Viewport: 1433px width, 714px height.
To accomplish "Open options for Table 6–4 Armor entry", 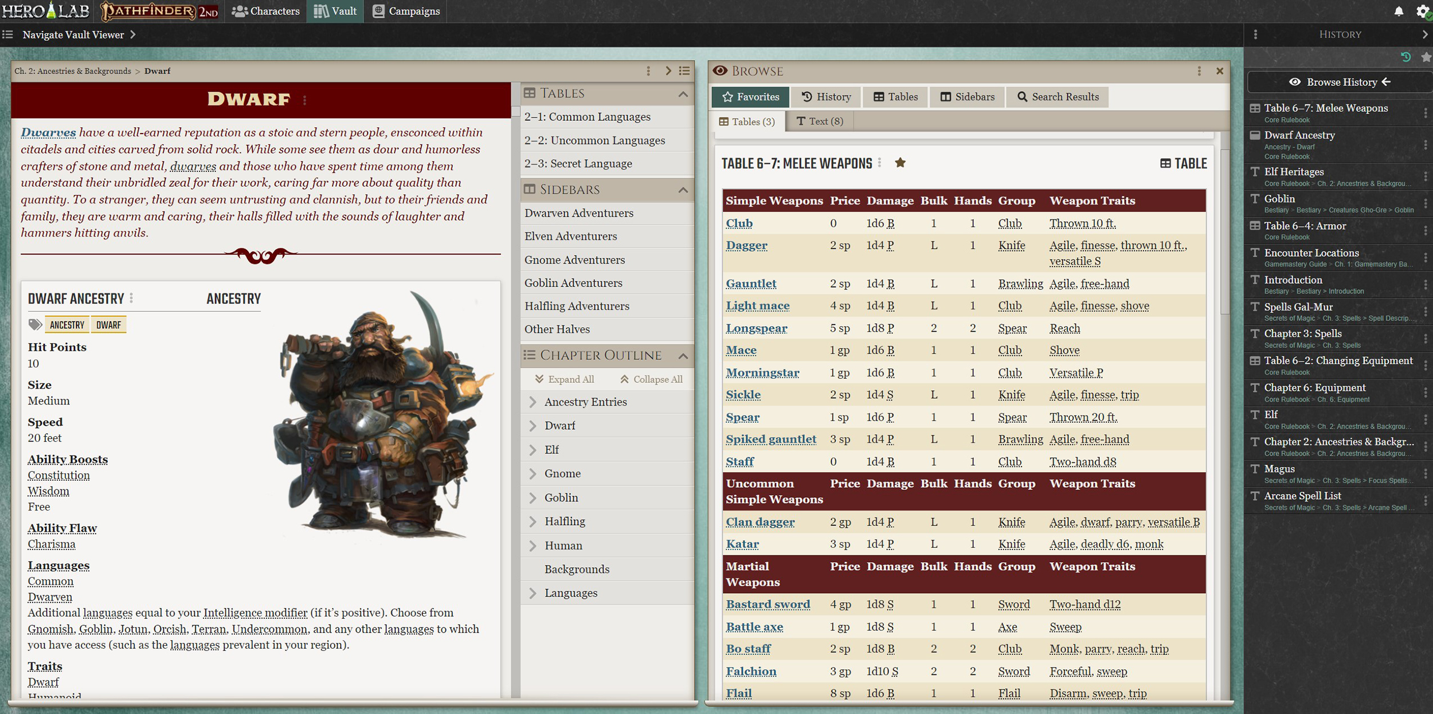I will coord(1426,230).
